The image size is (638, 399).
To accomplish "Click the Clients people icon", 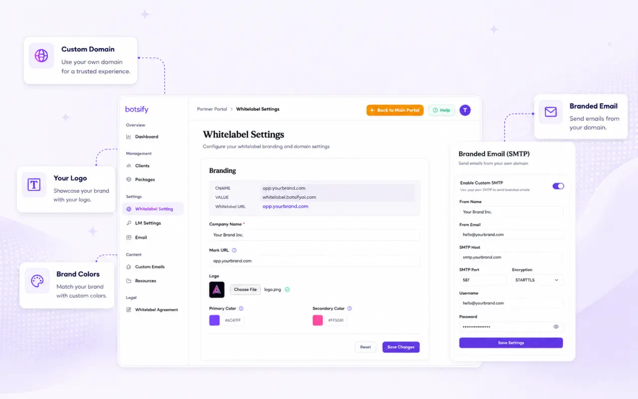I will [x=129, y=165].
